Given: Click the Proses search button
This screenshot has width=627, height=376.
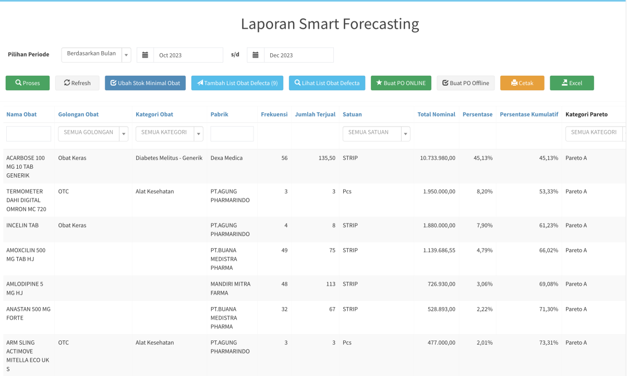Looking at the screenshot, I should pos(28,83).
